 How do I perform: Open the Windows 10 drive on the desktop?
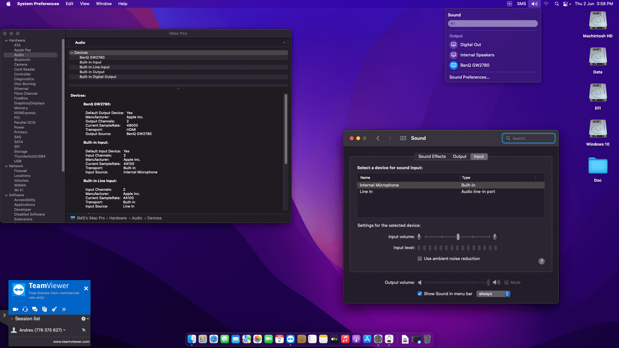tap(598, 133)
